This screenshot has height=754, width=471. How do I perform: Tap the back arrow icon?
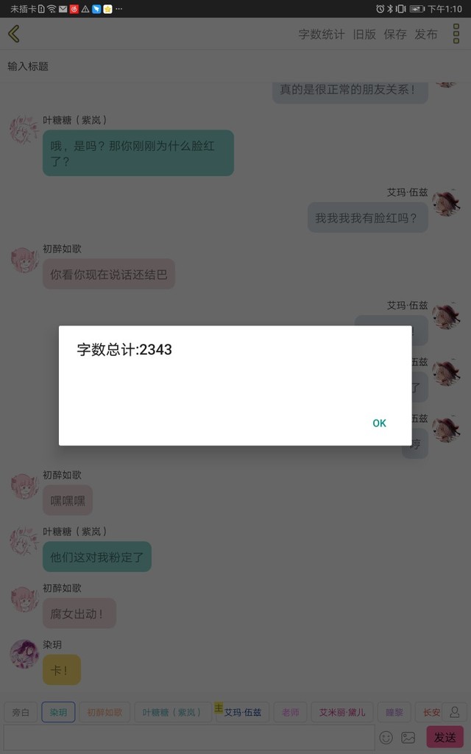(x=14, y=34)
